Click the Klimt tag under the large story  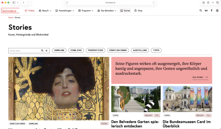click(104, 123)
